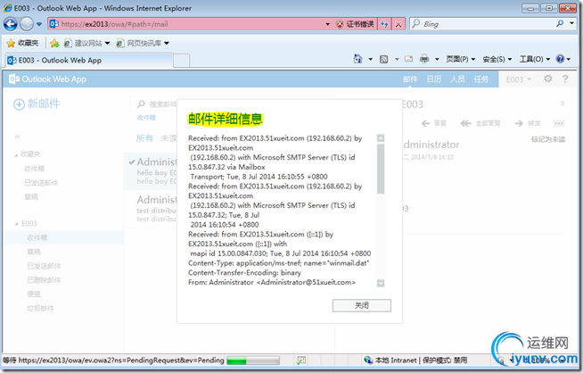Viewport: 583px width, 373px height.
Task: Open the 安全(S) menu
Action: tap(497, 59)
